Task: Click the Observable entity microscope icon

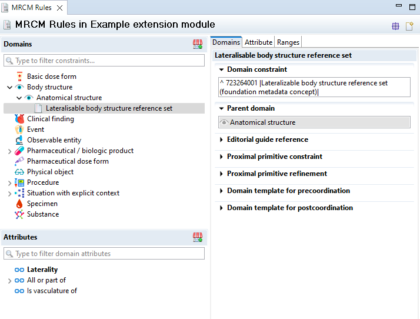Action: [19, 140]
